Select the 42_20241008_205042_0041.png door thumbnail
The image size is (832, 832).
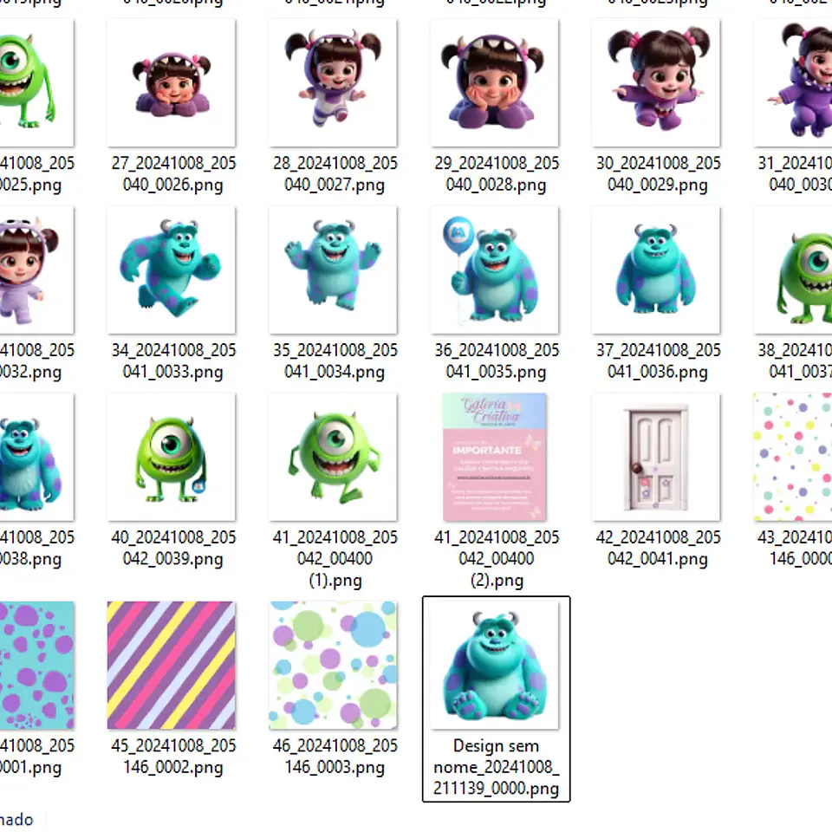(657, 458)
